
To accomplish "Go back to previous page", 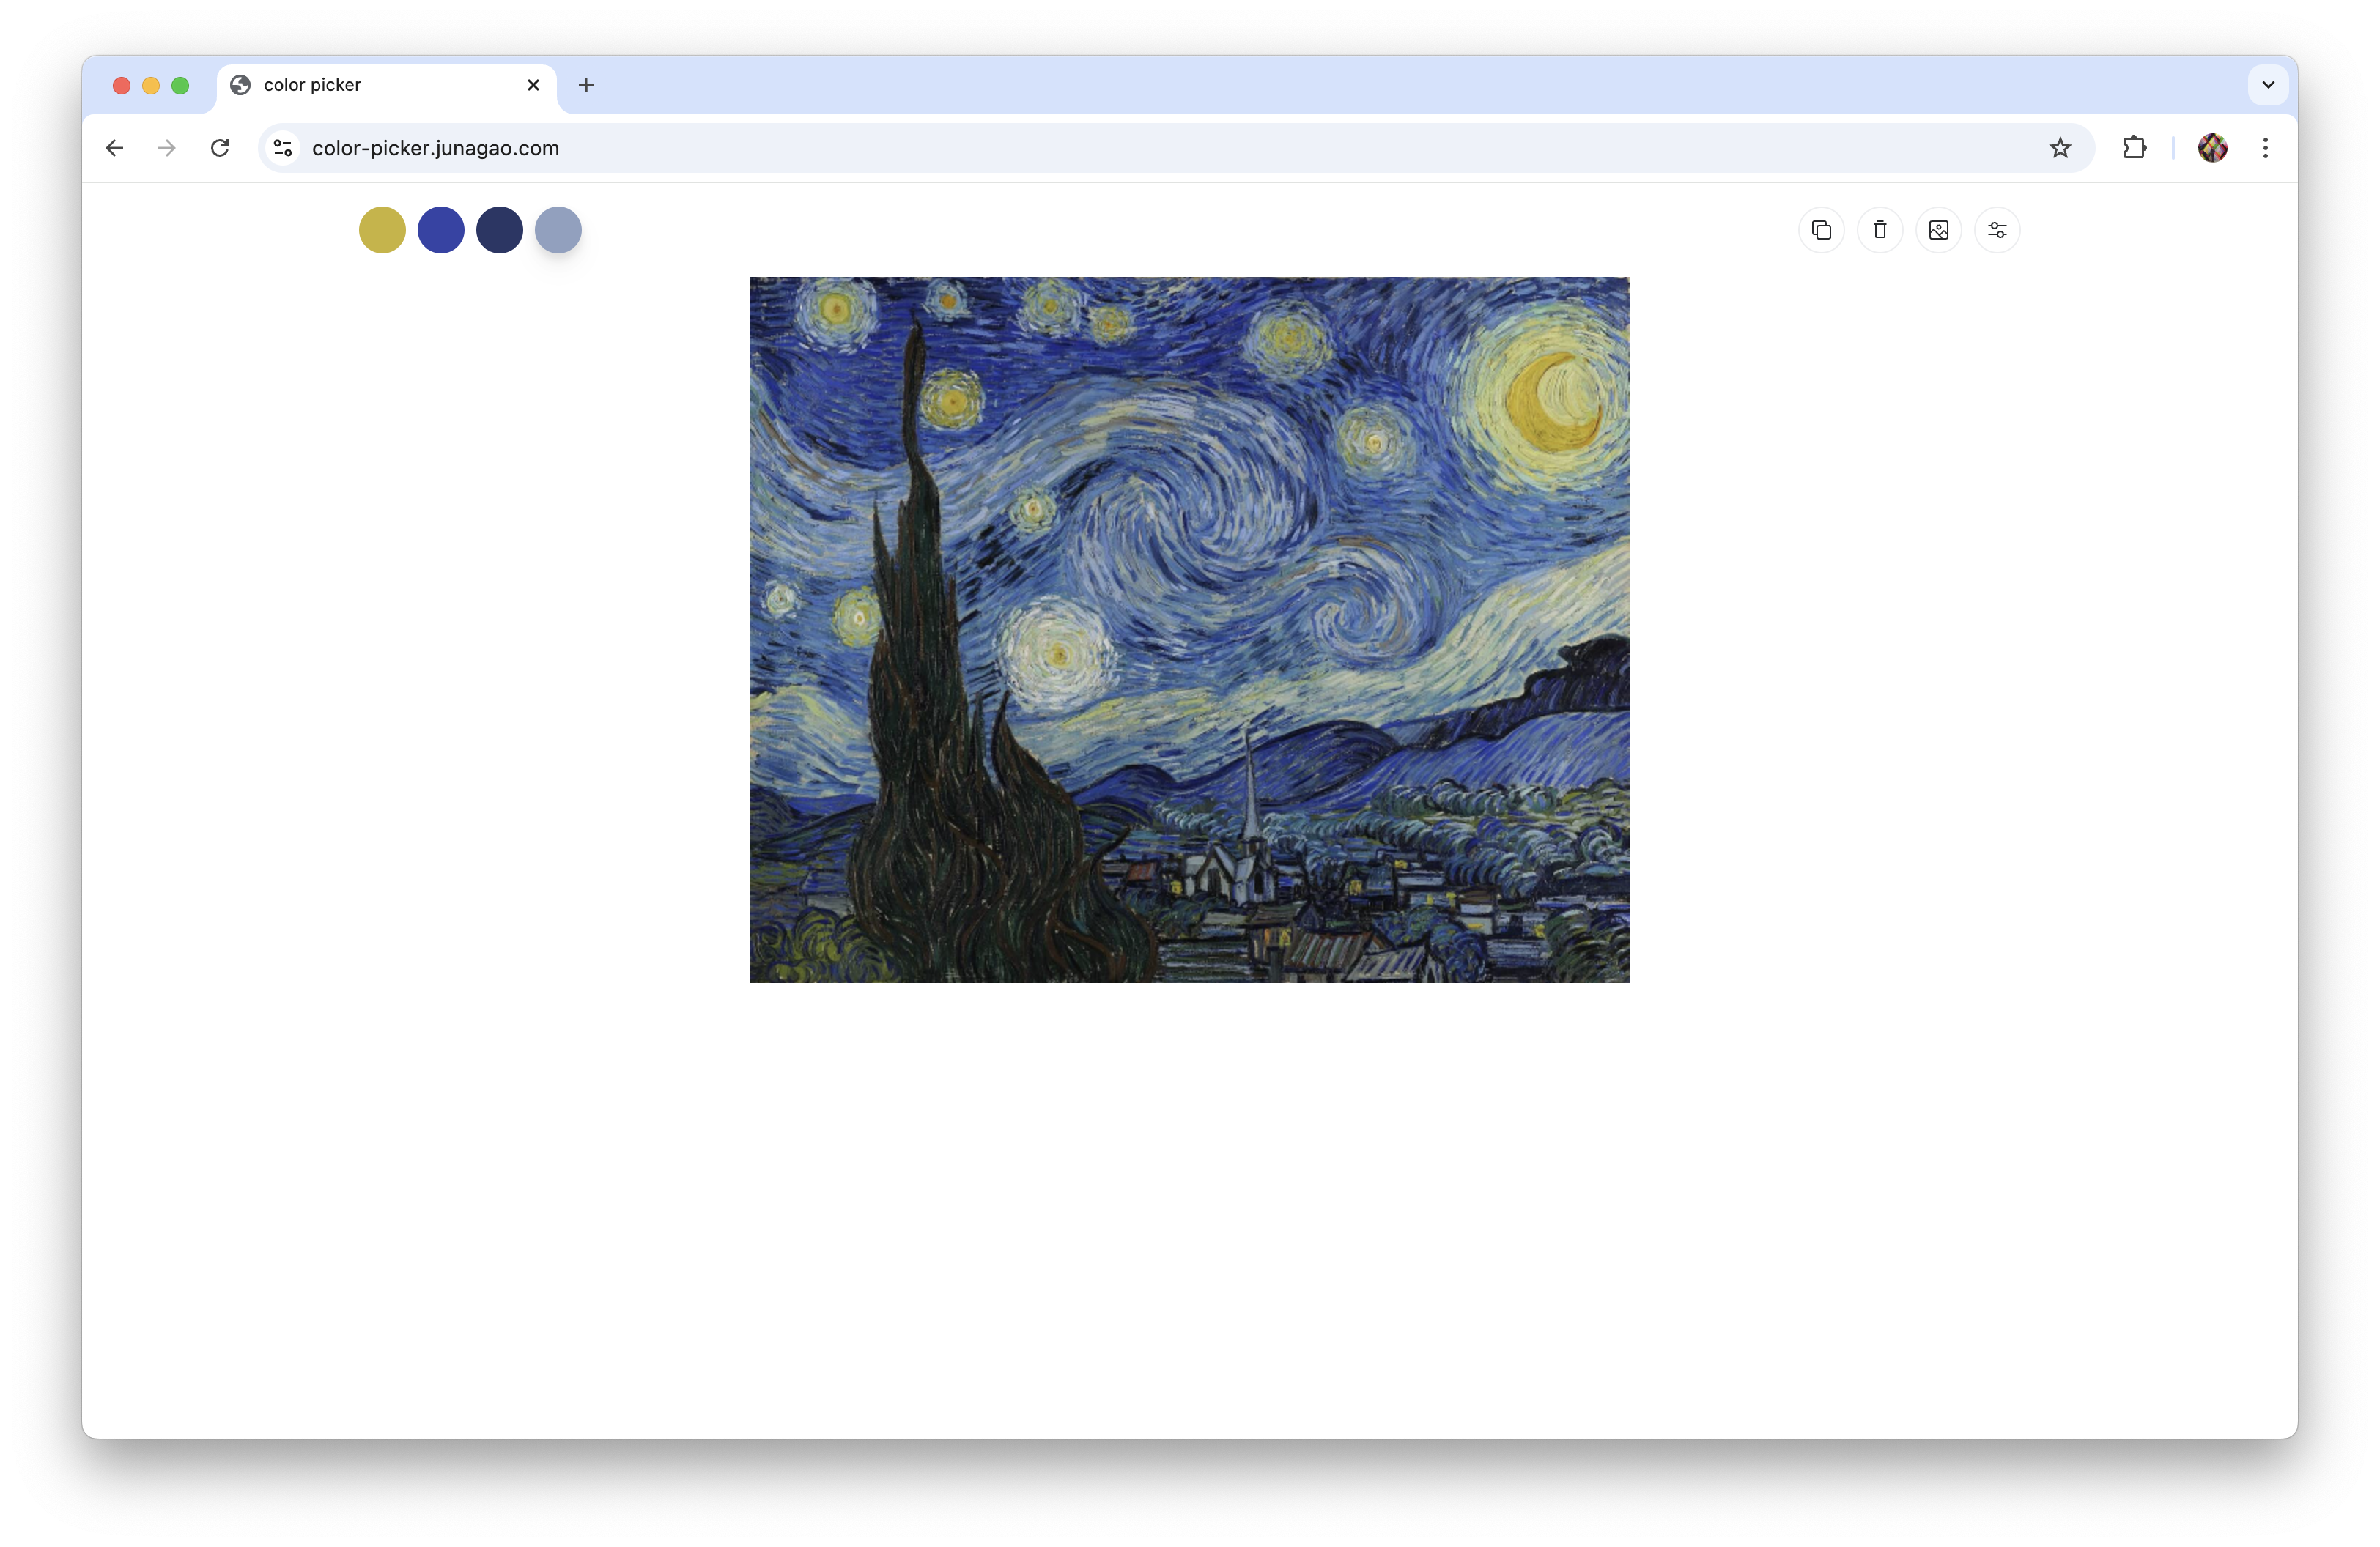I will pos(115,148).
